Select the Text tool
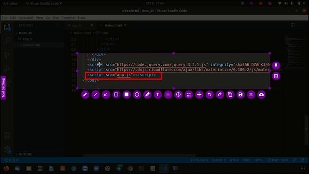Viewport: 309px width, 174px height. (x=158, y=95)
